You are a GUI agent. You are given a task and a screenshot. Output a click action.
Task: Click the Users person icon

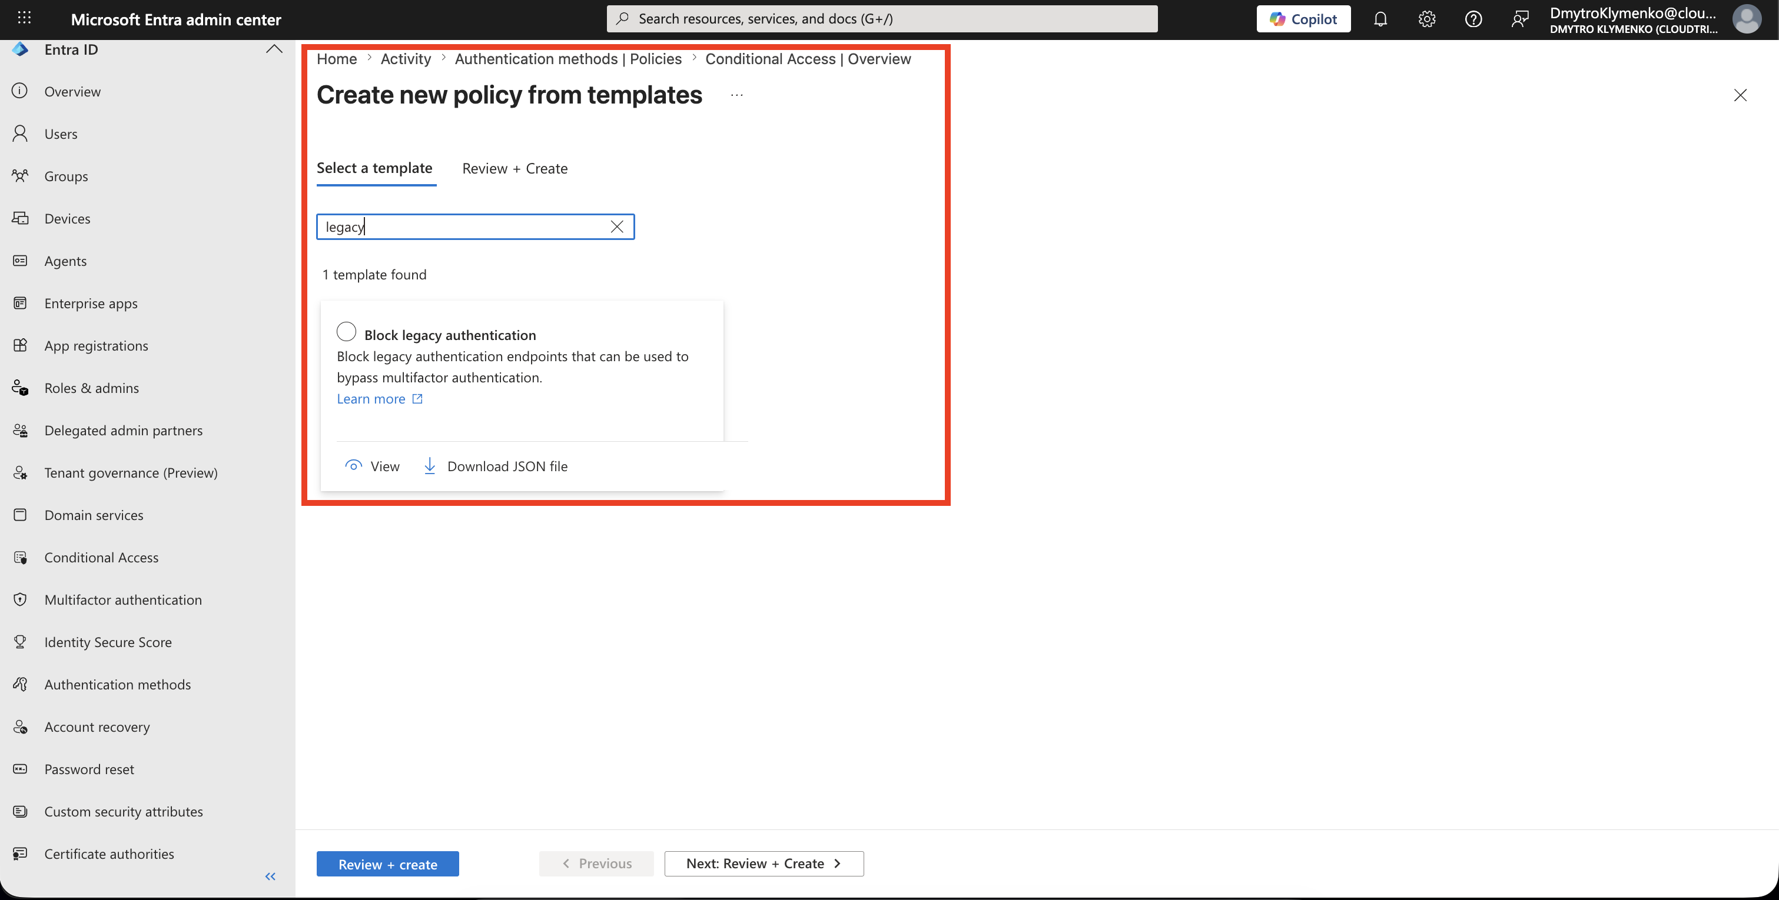[20, 133]
